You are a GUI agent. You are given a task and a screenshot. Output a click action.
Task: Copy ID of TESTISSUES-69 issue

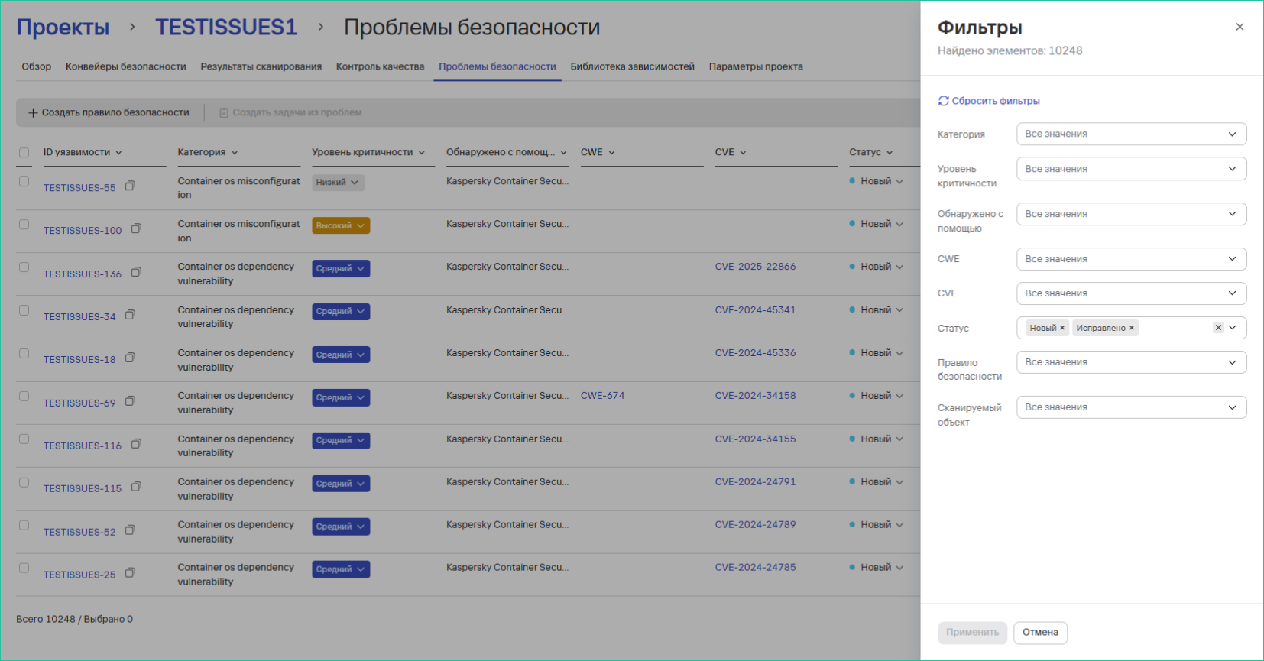click(130, 401)
